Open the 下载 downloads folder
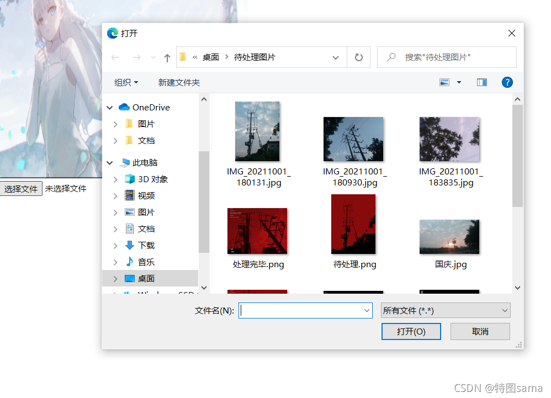Image resolution: width=551 pixels, height=398 pixels. pyautogui.click(x=146, y=245)
